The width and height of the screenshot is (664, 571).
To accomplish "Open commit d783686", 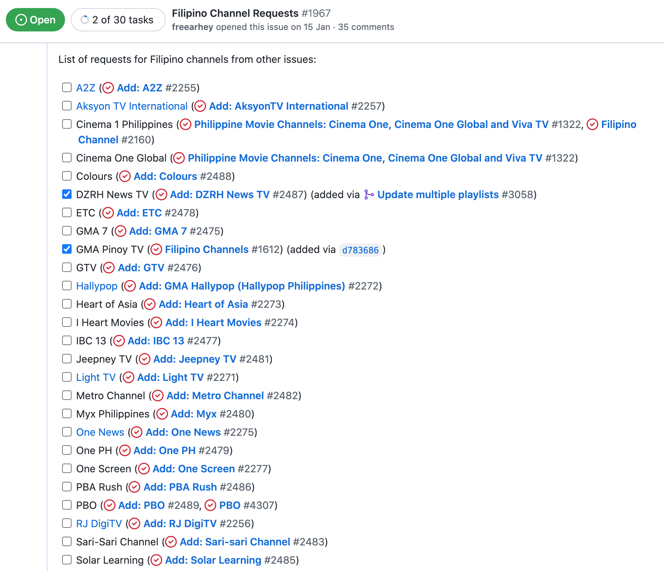I will pyautogui.click(x=360, y=250).
